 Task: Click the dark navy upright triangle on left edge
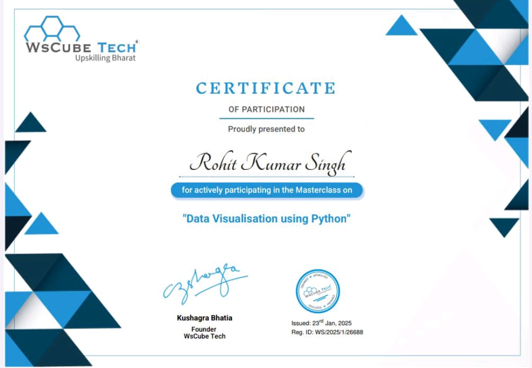31,124
